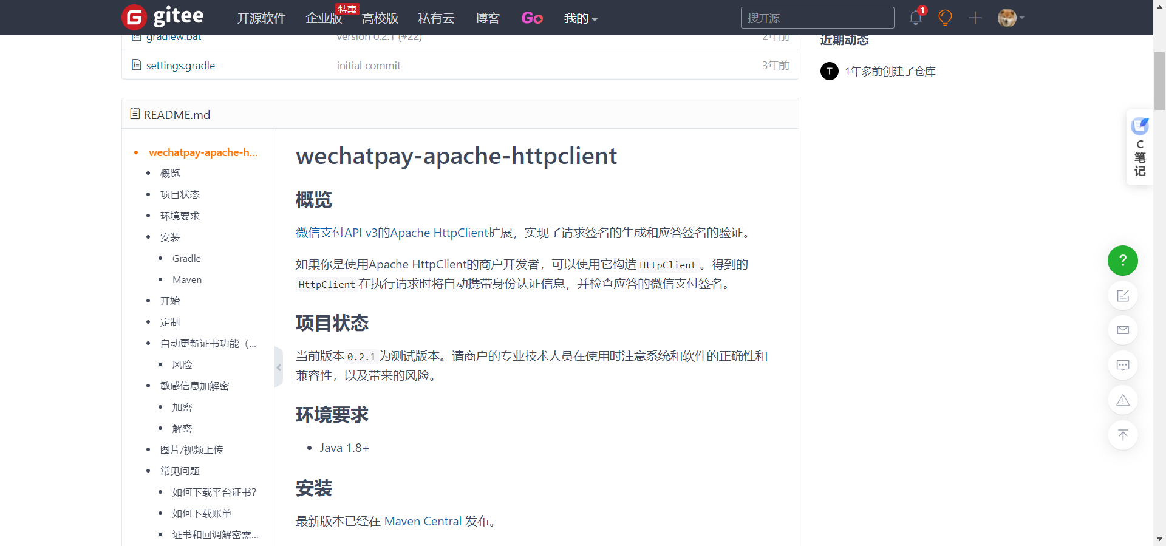Viewport: 1166px width, 546px height.
Task: Jump to 加密 in outline
Action: [x=182, y=407]
